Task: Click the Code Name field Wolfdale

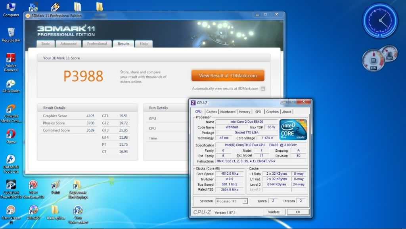Action: click(x=232, y=127)
